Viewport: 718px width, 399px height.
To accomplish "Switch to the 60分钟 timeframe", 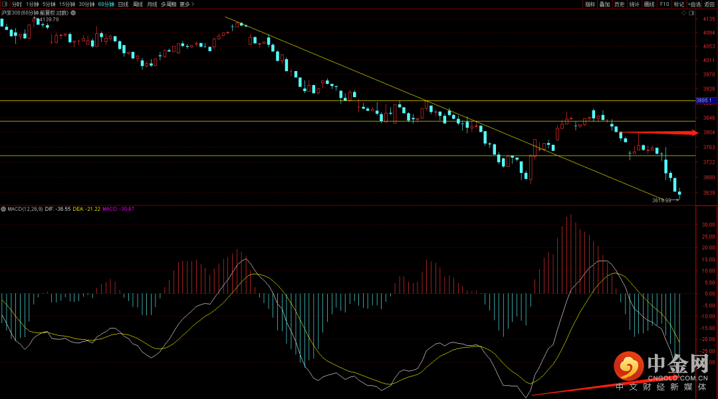I will pyautogui.click(x=106, y=4).
